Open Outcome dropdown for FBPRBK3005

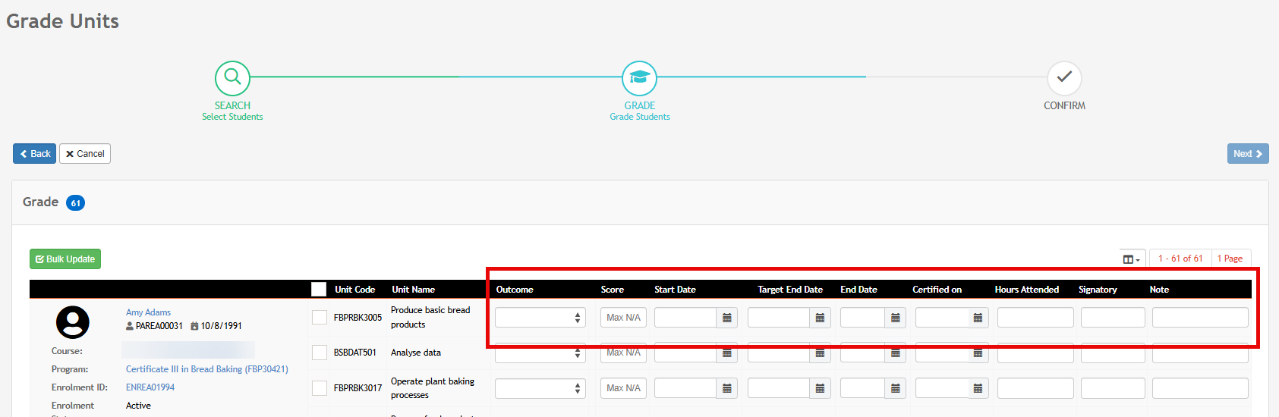tap(540, 318)
